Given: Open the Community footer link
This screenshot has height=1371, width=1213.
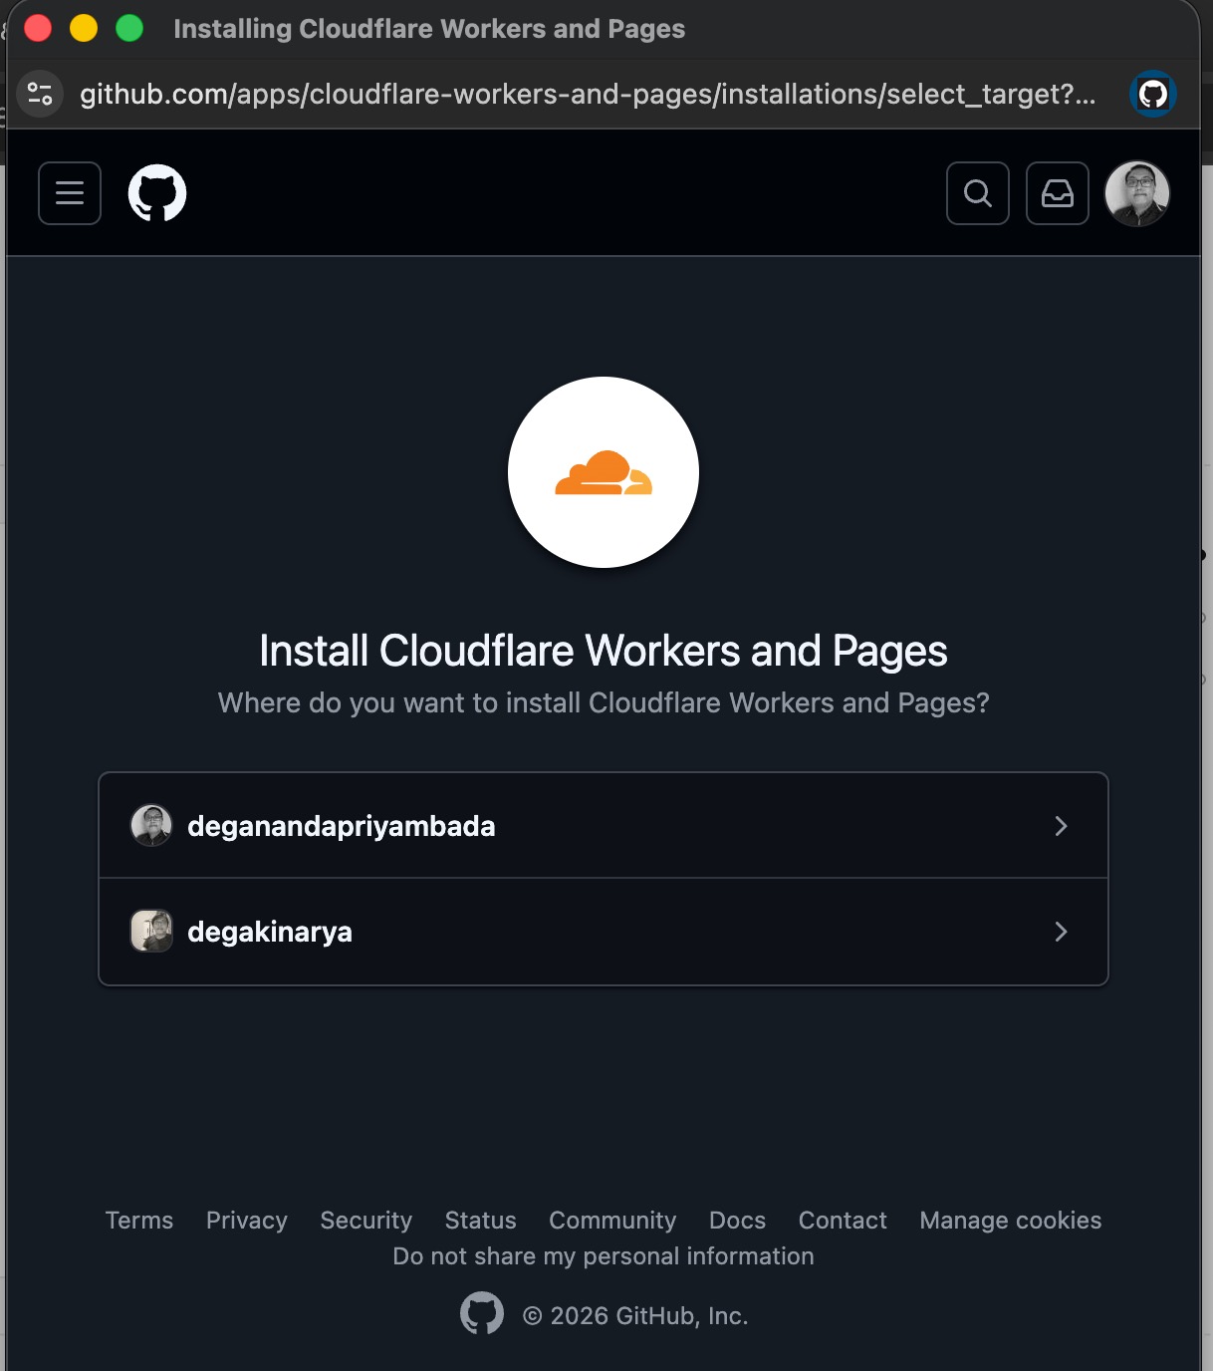Looking at the screenshot, I should [612, 1221].
